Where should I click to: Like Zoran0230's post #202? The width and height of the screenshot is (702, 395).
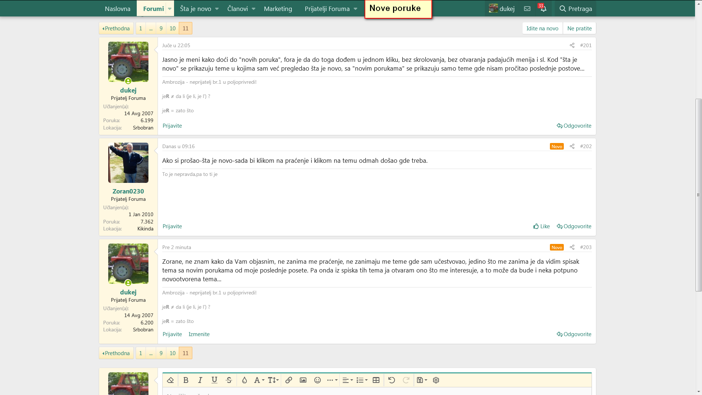pyautogui.click(x=541, y=226)
